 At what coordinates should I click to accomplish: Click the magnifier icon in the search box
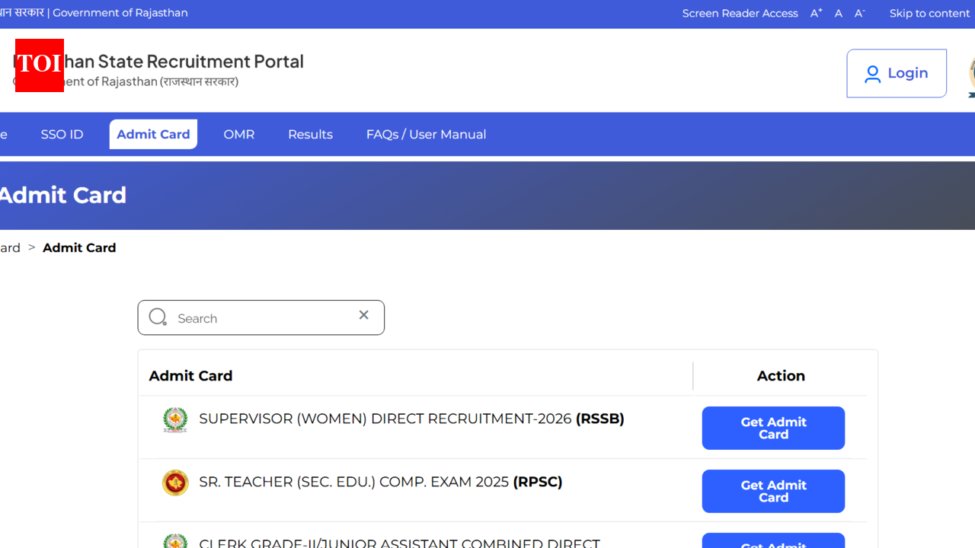(158, 317)
